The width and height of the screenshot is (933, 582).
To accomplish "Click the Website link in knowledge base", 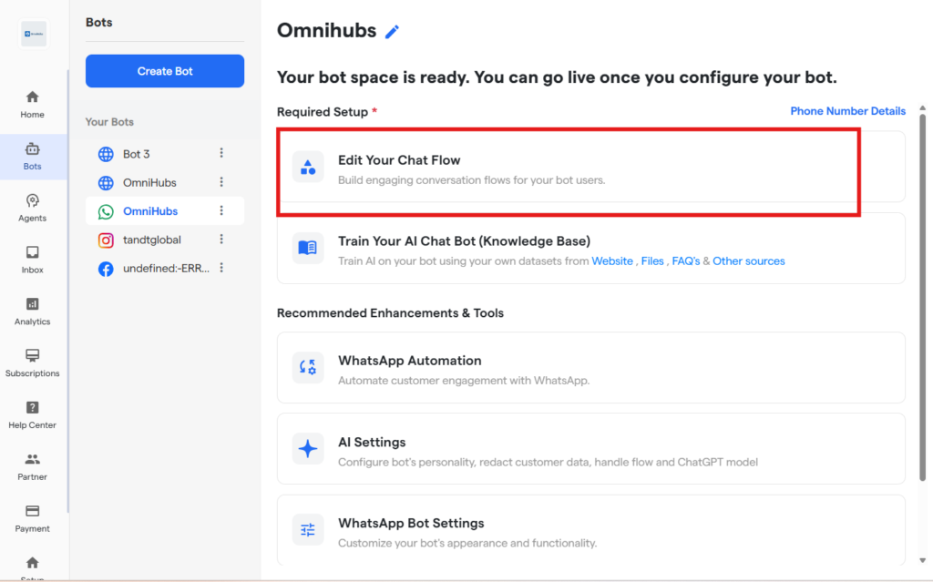I will pos(611,261).
